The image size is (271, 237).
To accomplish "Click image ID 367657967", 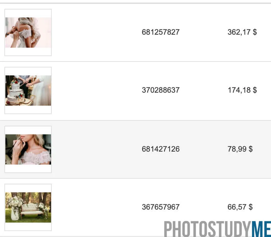I will coord(161,207).
